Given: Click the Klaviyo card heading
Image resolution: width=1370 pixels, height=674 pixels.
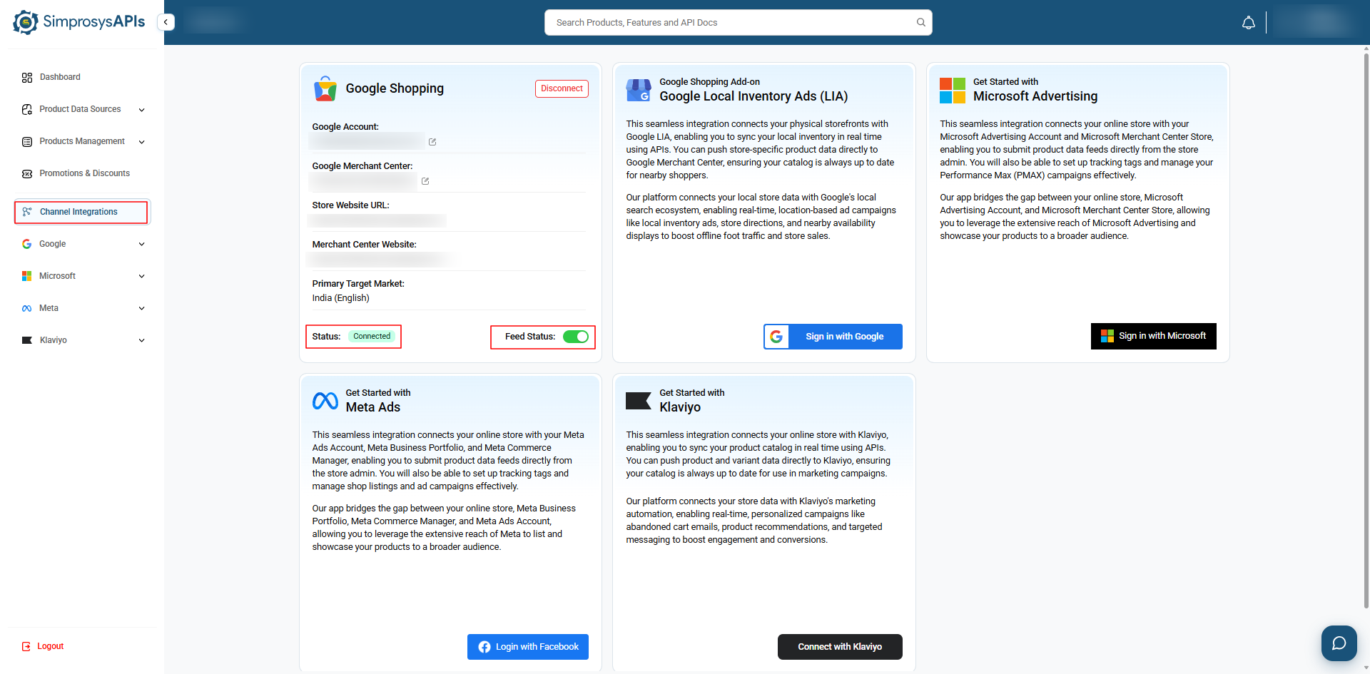Looking at the screenshot, I should pos(680,407).
